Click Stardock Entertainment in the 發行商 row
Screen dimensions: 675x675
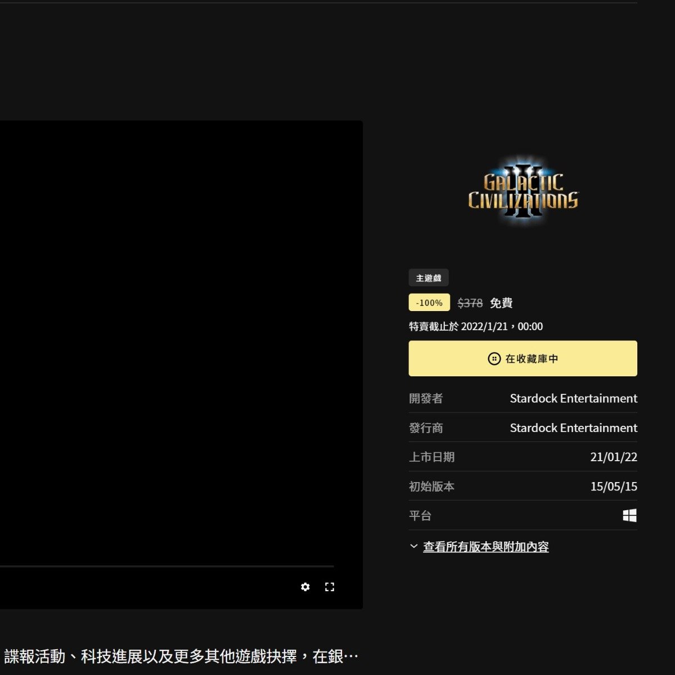click(x=574, y=428)
